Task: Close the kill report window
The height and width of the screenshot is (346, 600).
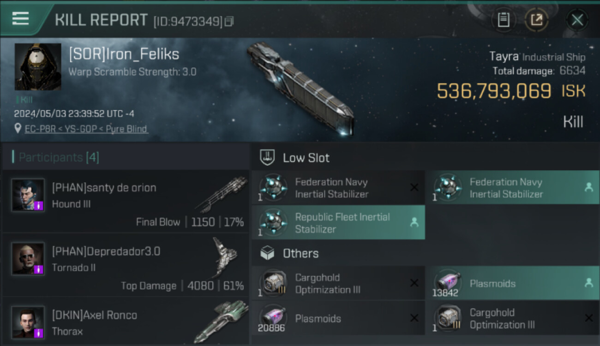Action: (x=577, y=20)
